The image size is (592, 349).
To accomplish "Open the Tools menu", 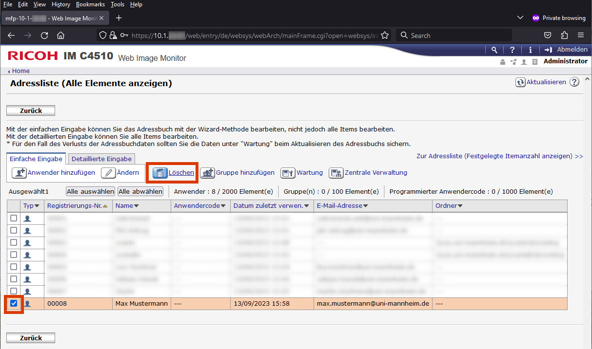I will pos(118,4).
